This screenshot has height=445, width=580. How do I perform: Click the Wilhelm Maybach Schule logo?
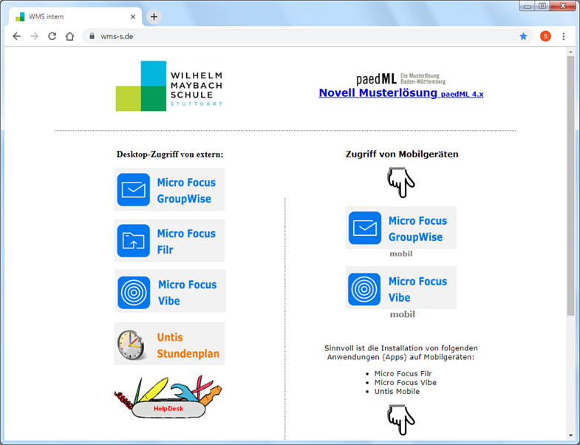(169, 86)
